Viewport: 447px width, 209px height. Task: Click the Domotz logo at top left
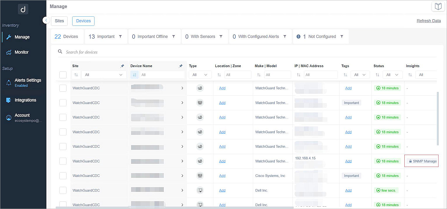point(23,9)
